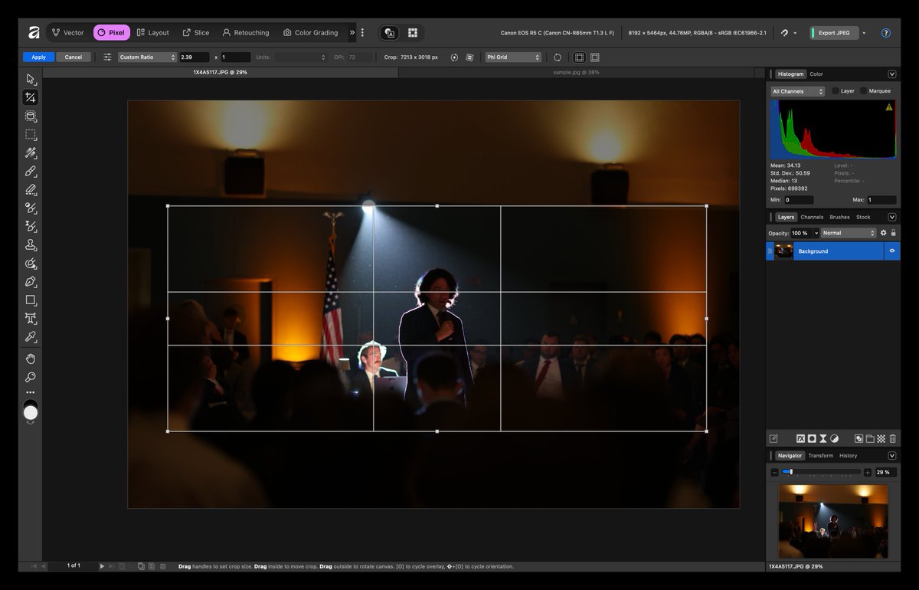Click the live filters hourglass icon
Viewport: 919px width, 590px height.
823,439
